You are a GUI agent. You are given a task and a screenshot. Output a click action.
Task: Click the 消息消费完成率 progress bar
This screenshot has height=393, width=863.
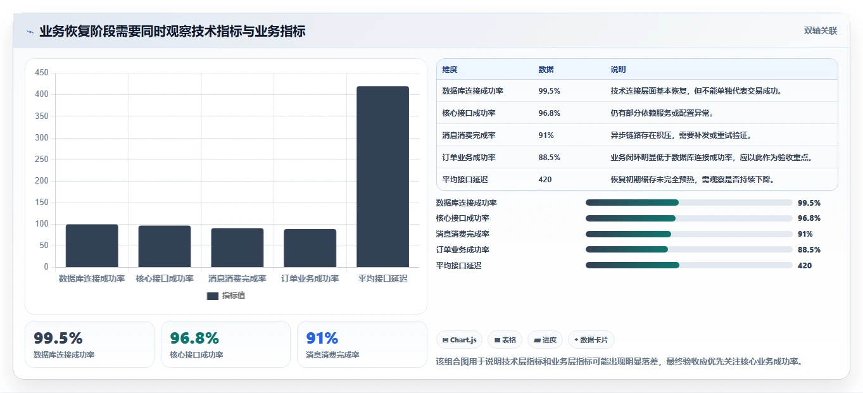[689, 234]
